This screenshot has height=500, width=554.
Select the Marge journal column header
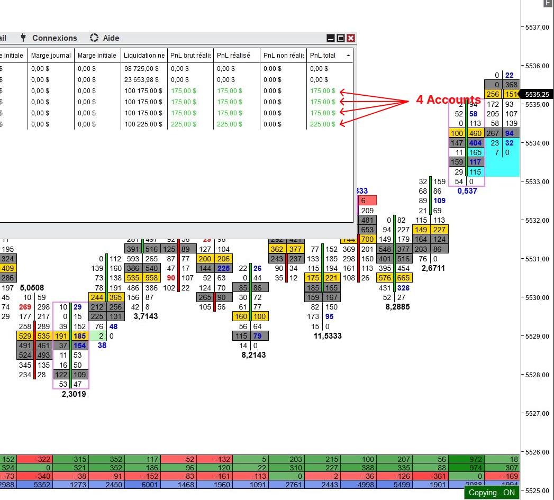coord(51,56)
